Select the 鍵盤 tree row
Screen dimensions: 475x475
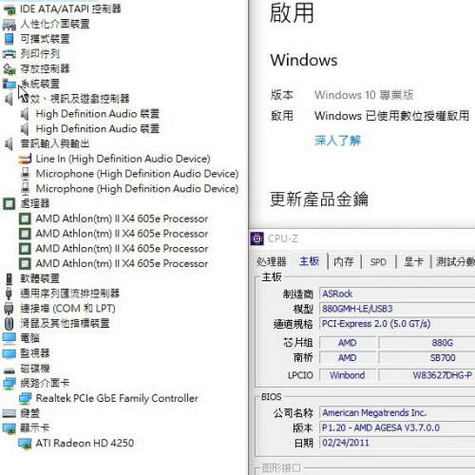coord(29,413)
